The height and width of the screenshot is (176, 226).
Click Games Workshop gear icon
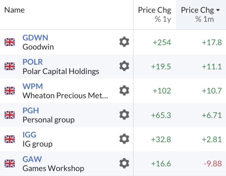tap(124, 163)
